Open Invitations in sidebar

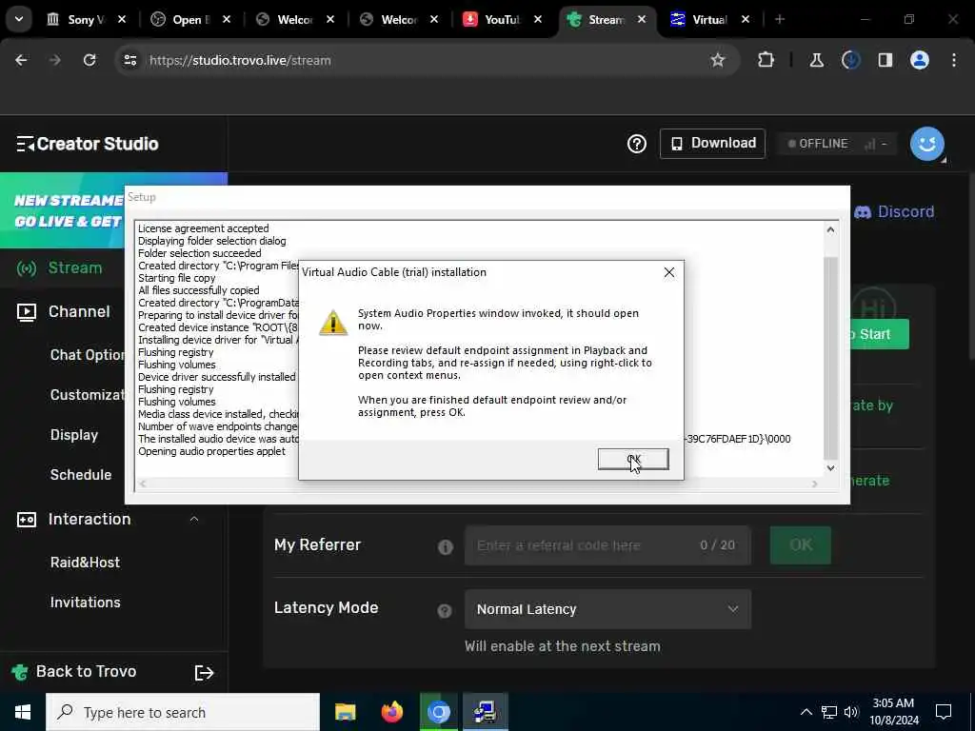[x=85, y=603]
